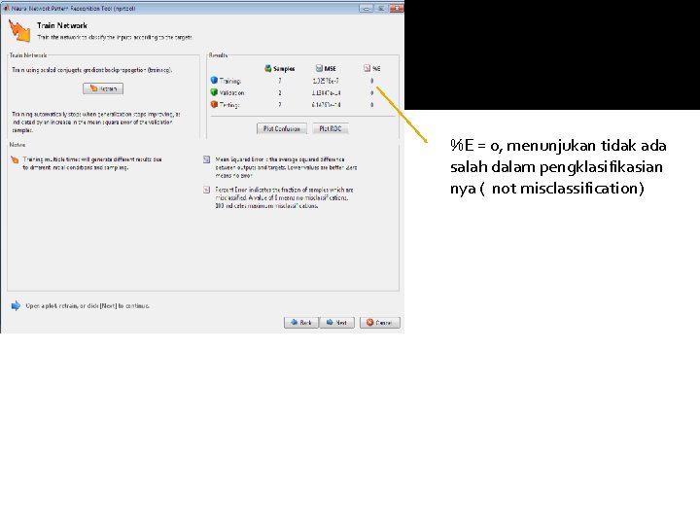
Task: Click the MATLAB icon in the title bar
Action: pyautogui.click(x=6, y=8)
